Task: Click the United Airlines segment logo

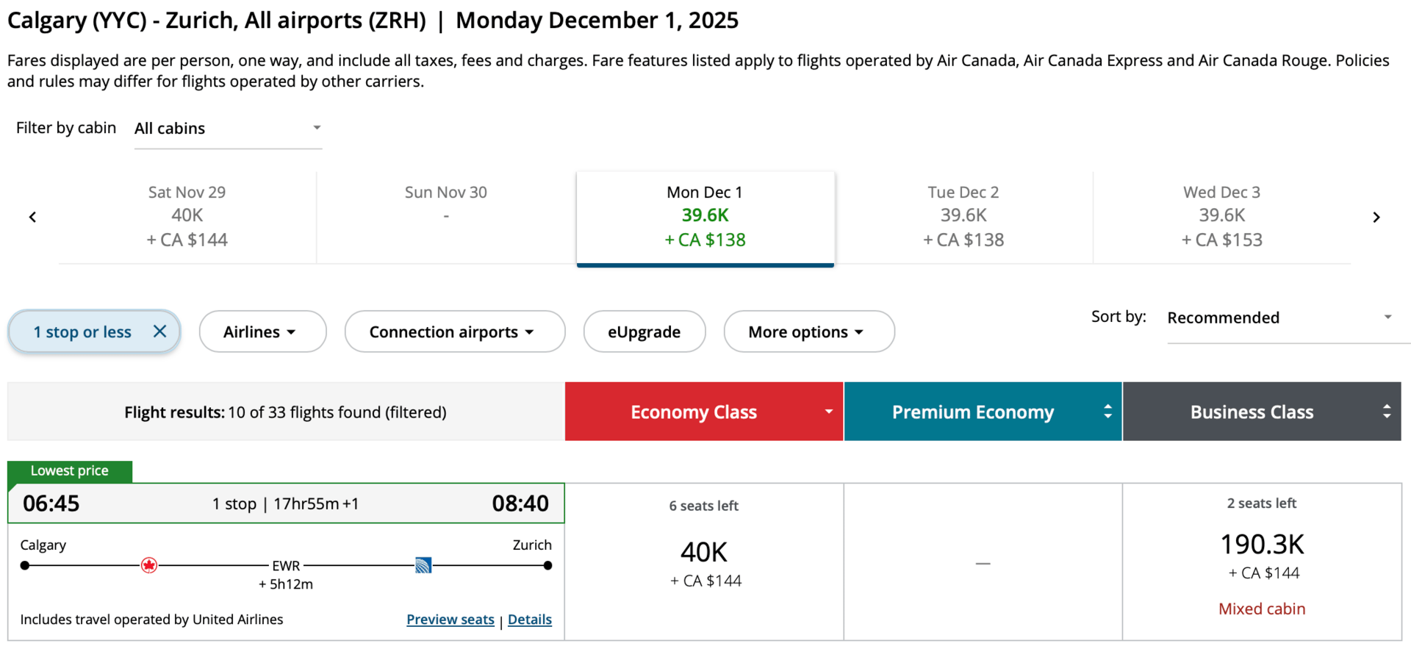Action: [x=423, y=565]
